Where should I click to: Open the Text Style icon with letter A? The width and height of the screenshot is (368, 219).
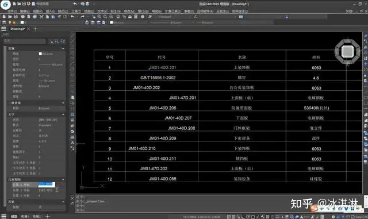point(149,17)
